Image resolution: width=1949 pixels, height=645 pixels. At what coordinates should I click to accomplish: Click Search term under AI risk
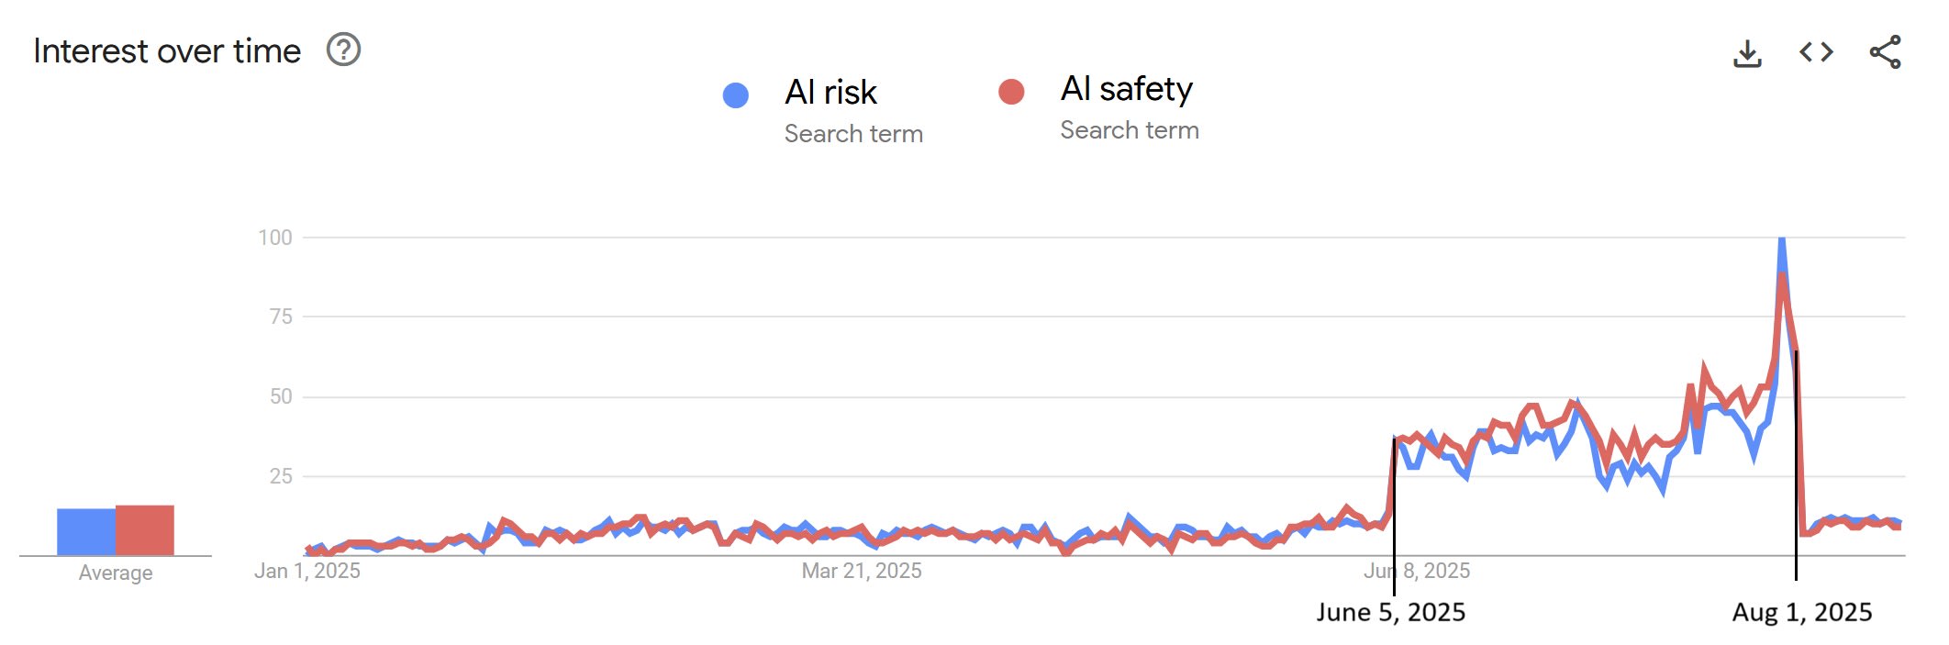pos(853,134)
